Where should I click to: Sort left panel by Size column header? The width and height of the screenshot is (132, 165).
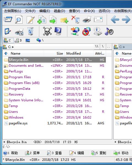click(54, 54)
